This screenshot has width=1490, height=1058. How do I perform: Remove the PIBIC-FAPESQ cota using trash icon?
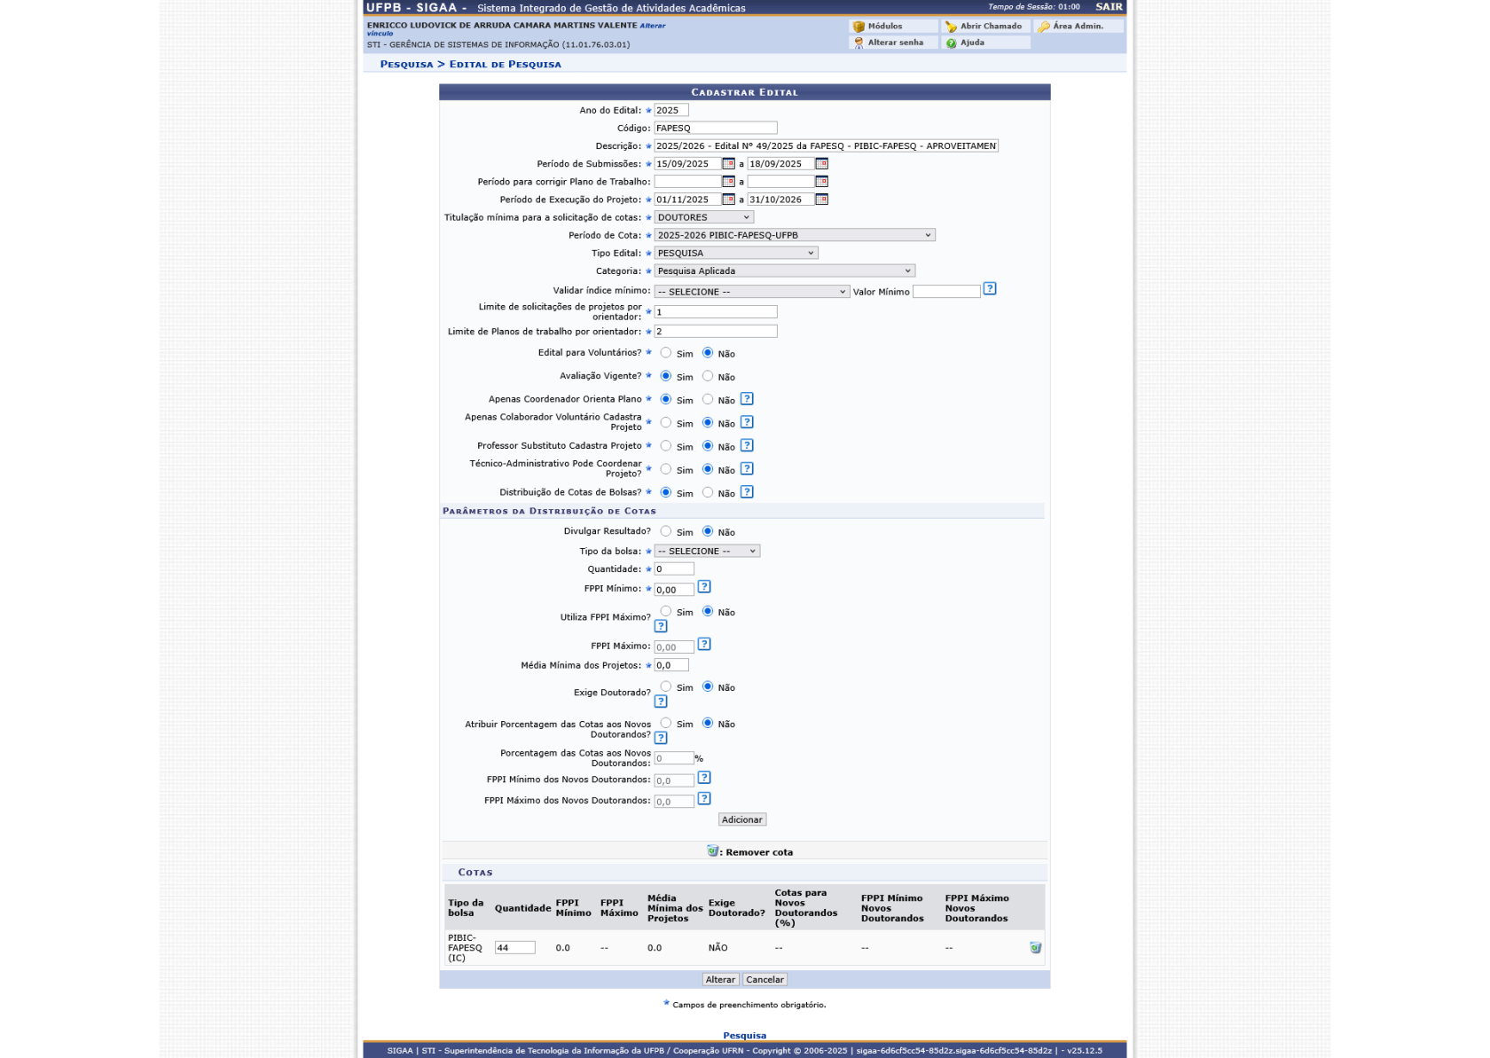pos(1036,947)
